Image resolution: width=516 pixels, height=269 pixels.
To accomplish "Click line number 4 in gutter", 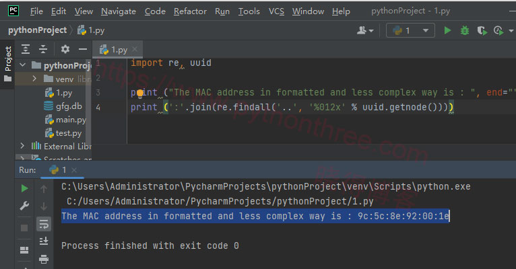I will (x=98, y=107).
